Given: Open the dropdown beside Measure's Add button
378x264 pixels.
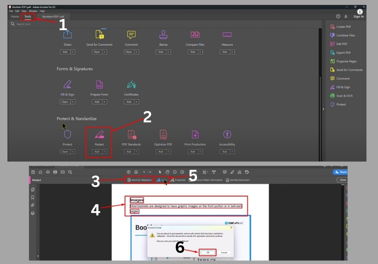Looking at the screenshot, I should (232, 52).
